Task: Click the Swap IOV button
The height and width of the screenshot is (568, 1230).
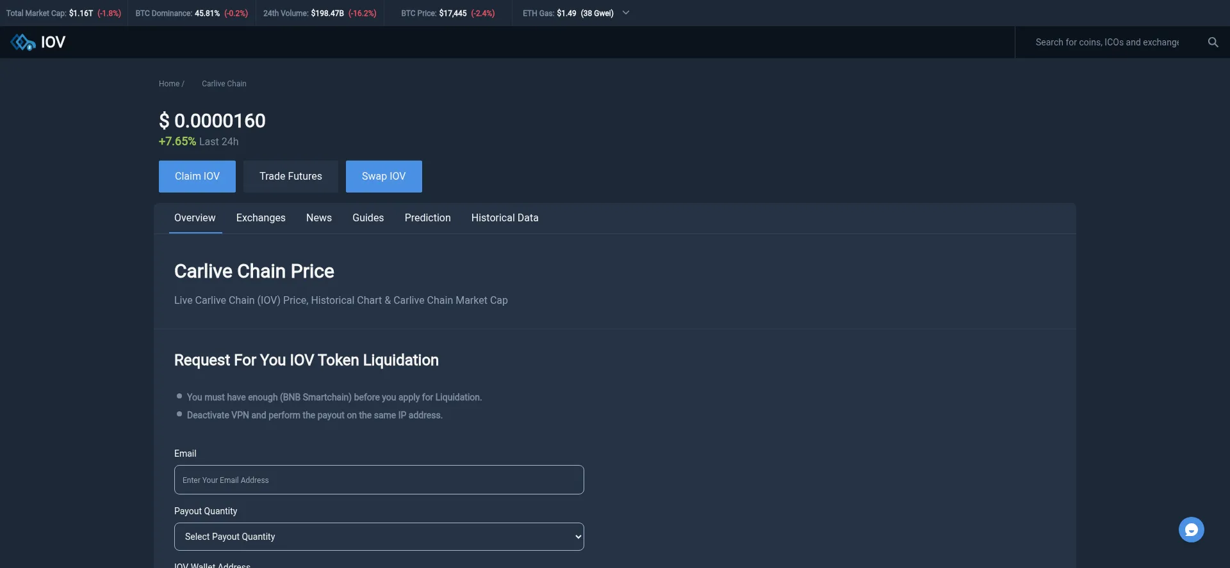Action: 384,177
